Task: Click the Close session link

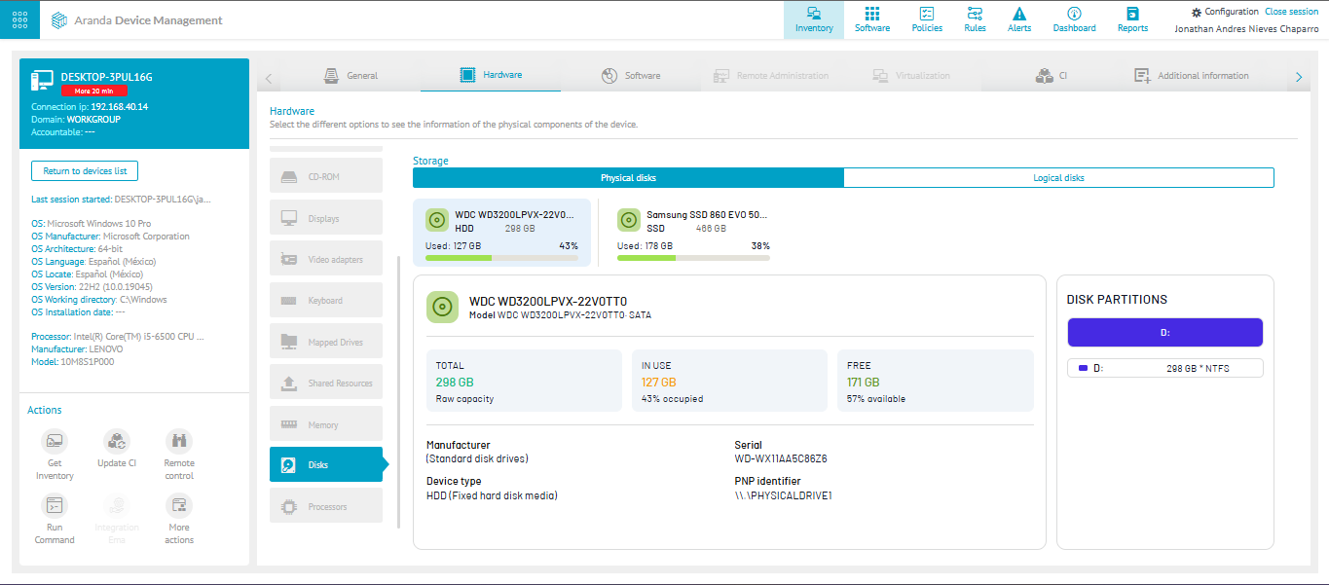Action: tap(1291, 12)
